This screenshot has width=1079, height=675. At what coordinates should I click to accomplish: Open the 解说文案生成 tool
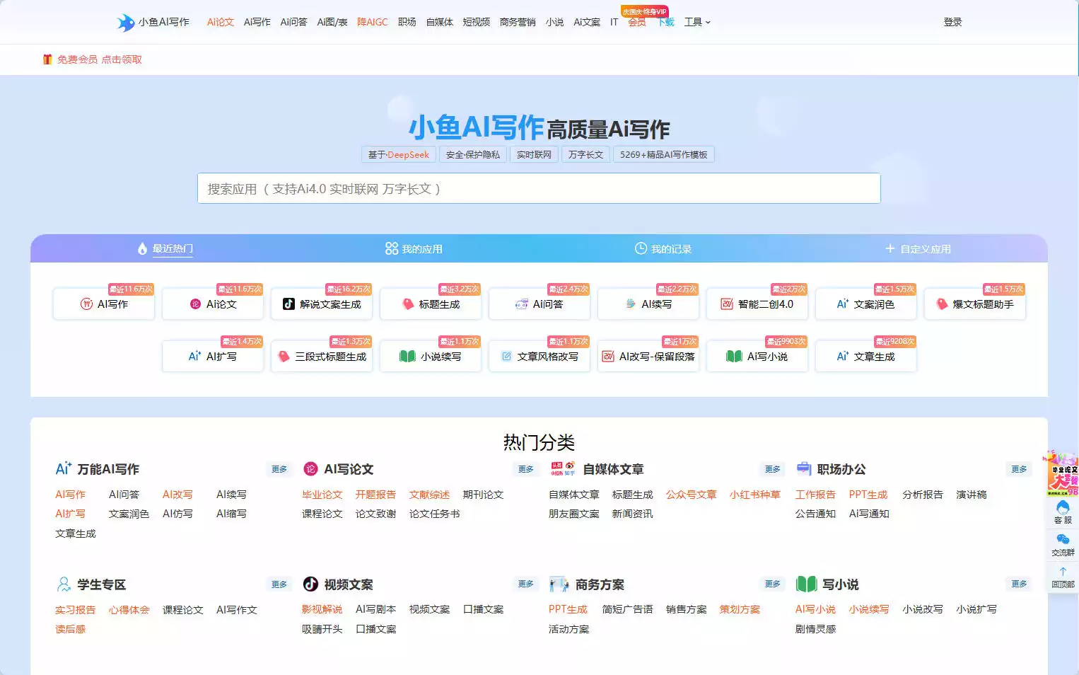pos(322,304)
